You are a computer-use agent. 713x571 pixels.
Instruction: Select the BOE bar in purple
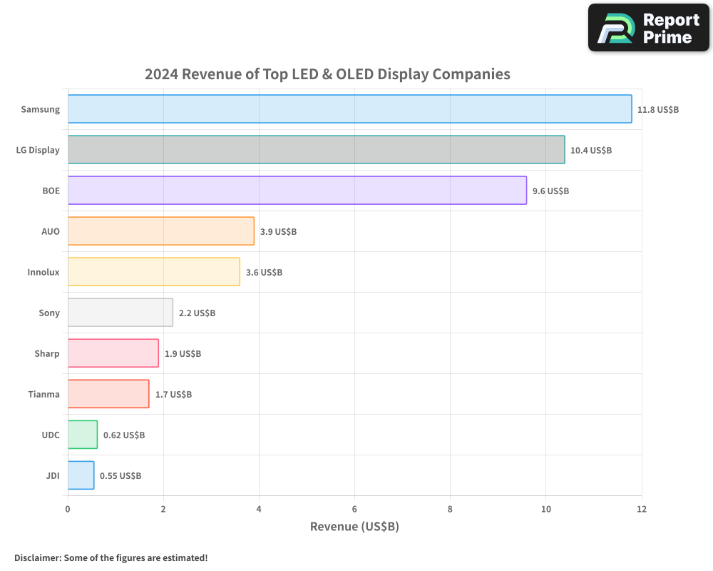tap(296, 191)
